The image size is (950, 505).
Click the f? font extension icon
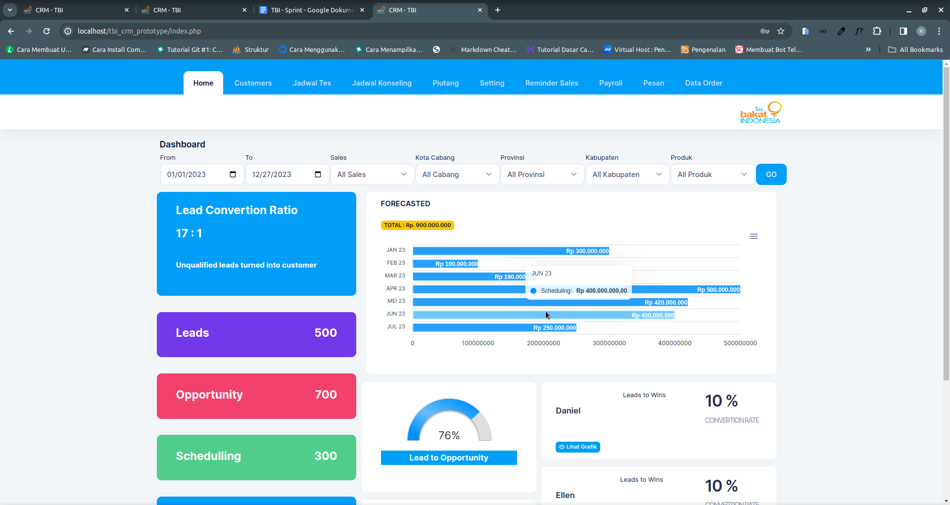(x=859, y=31)
